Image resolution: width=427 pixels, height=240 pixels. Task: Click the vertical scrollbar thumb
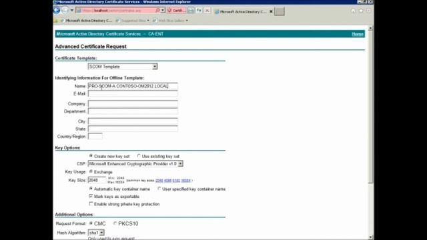pyautogui.click(x=370, y=107)
